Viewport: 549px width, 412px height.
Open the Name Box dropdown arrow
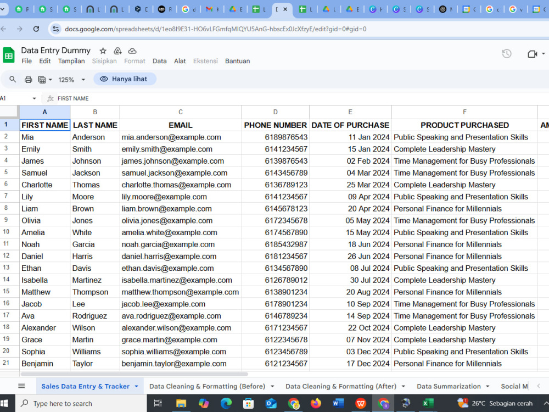[34, 98]
